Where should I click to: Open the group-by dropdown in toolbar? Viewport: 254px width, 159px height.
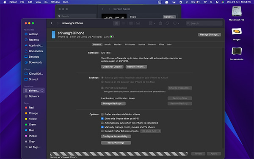click(x=152, y=23)
